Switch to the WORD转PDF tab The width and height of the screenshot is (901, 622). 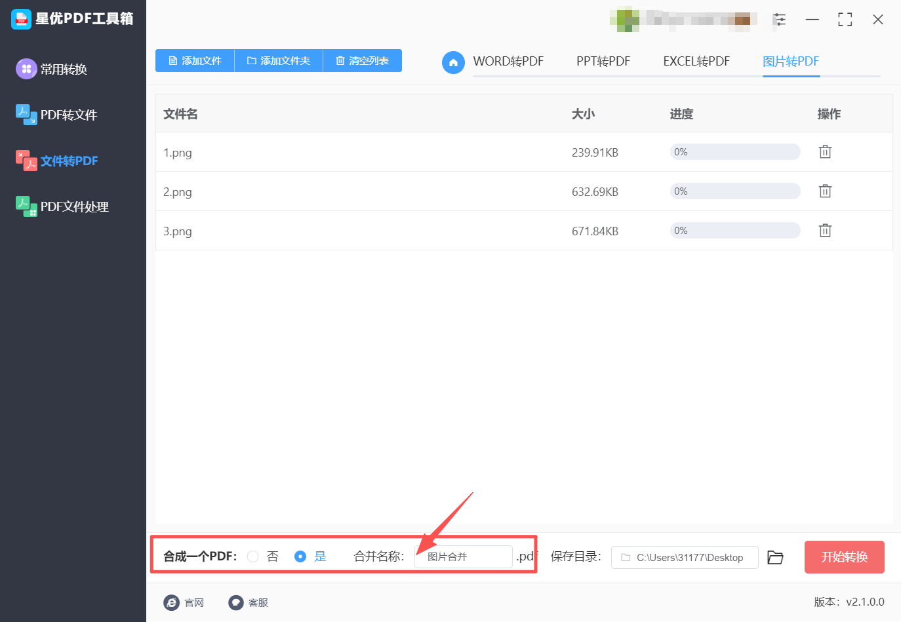[x=508, y=62]
